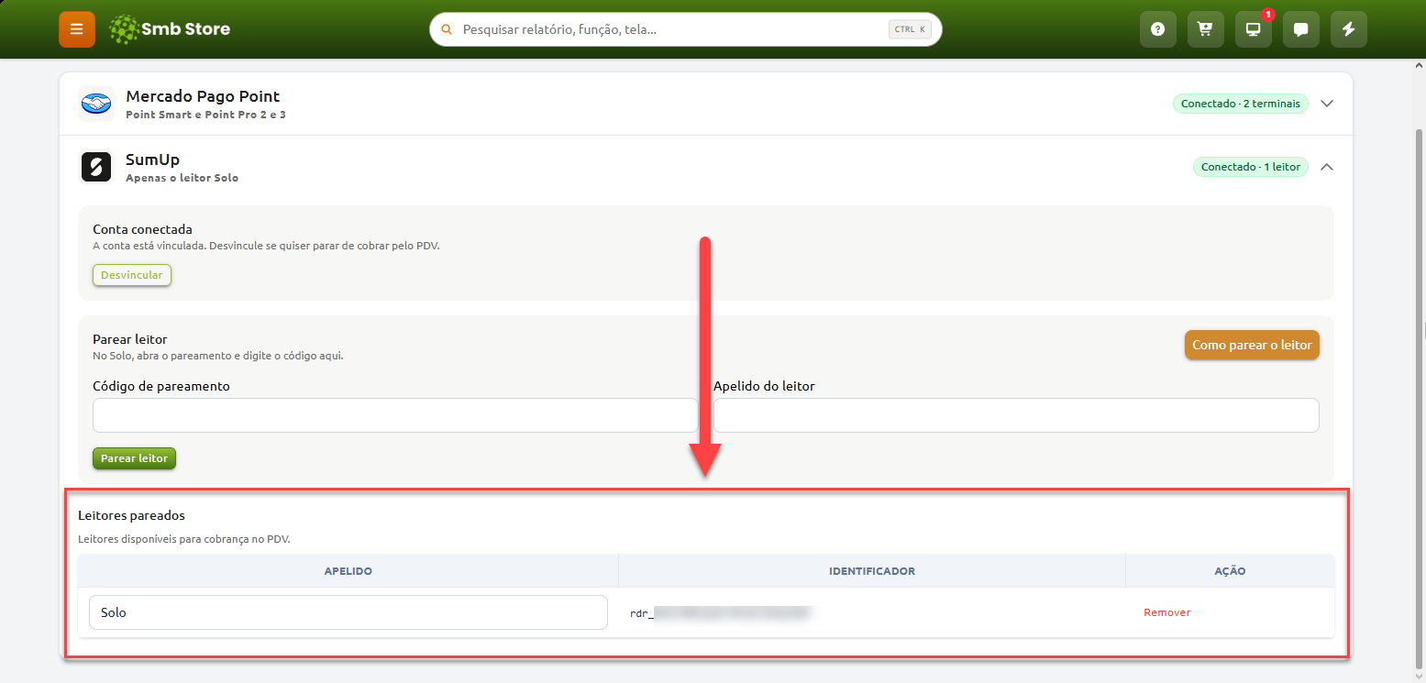Viewport: 1426px width, 683px height.
Task: Click Remover for the Solo reader
Action: point(1167,612)
